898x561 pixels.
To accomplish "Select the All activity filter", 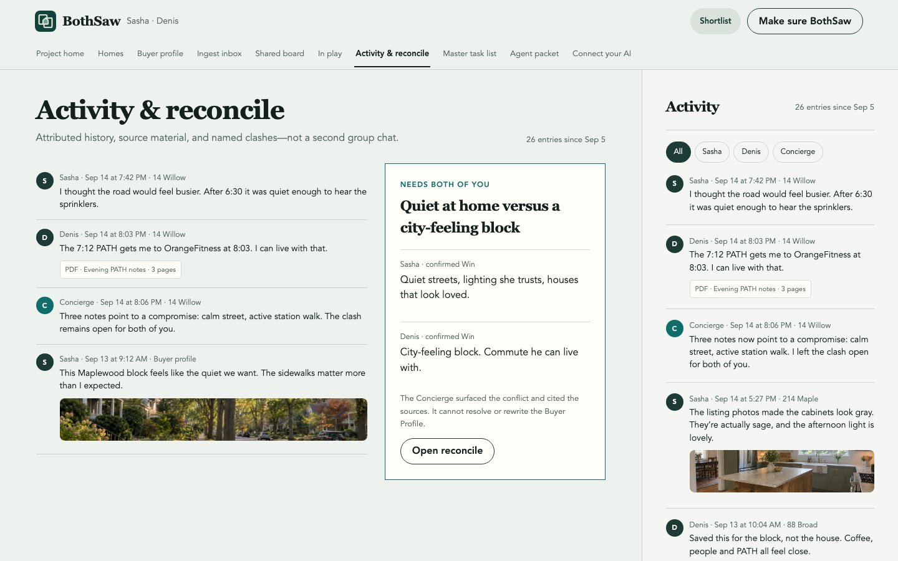I will (678, 151).
